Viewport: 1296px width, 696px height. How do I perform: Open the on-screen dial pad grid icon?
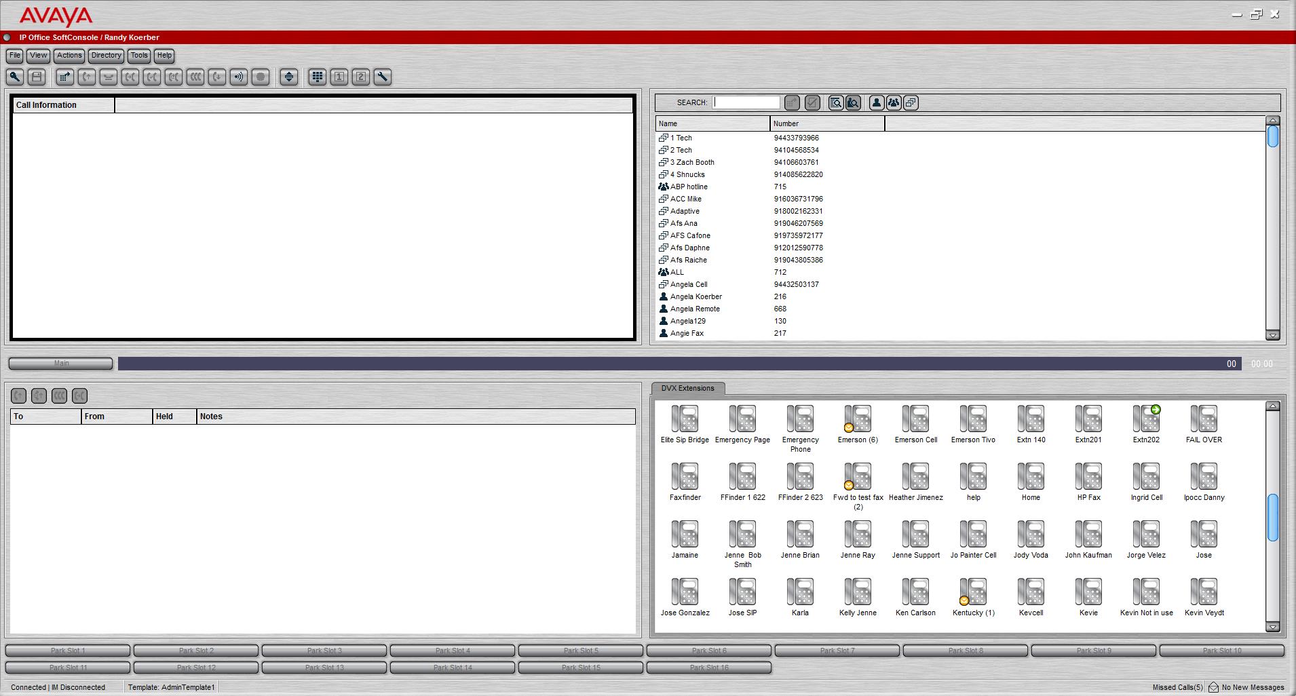click(317, 77)
